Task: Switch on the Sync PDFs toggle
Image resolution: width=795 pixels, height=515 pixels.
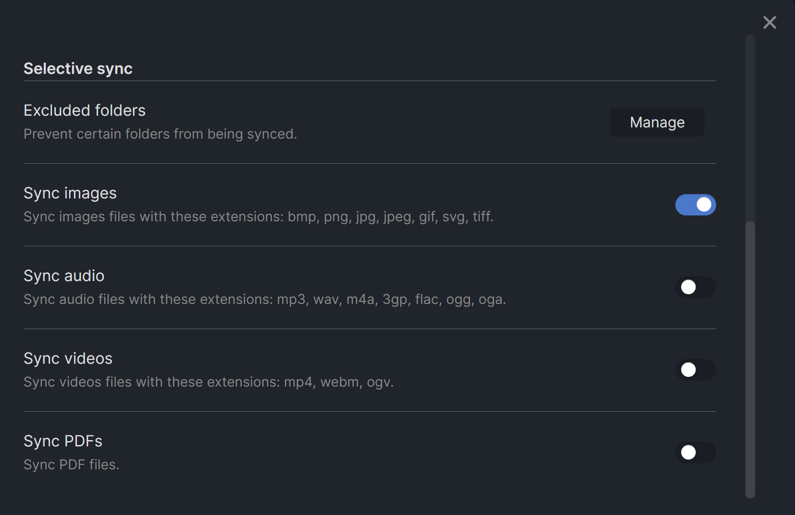Action: [695, 453]
